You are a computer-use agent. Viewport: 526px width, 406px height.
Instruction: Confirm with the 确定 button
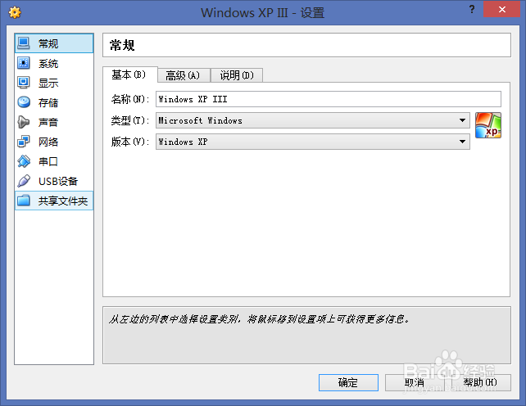(x=348, y=382)
